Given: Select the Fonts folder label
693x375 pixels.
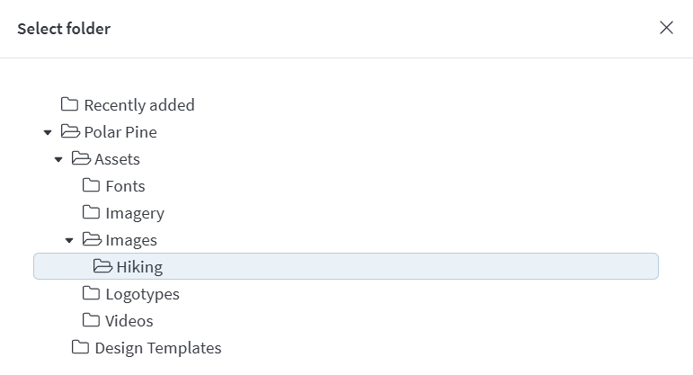Looking at the screenshot, I should [125, 186].
